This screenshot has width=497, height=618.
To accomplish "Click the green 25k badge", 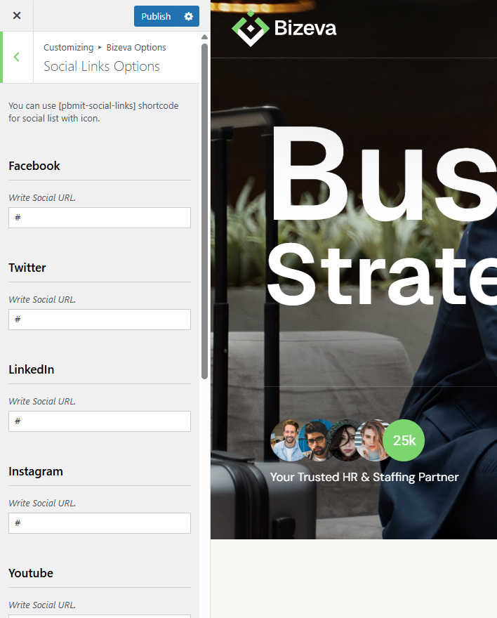I will coord(404,440).
